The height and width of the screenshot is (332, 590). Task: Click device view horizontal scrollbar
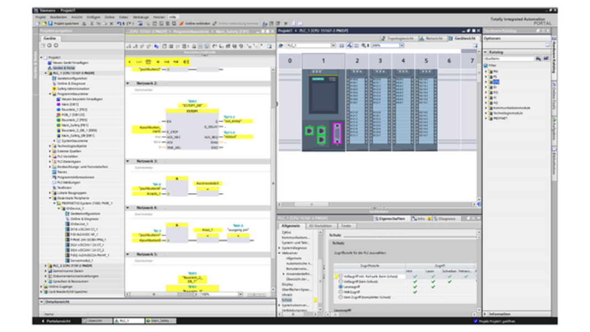click(x=376, y=204)
